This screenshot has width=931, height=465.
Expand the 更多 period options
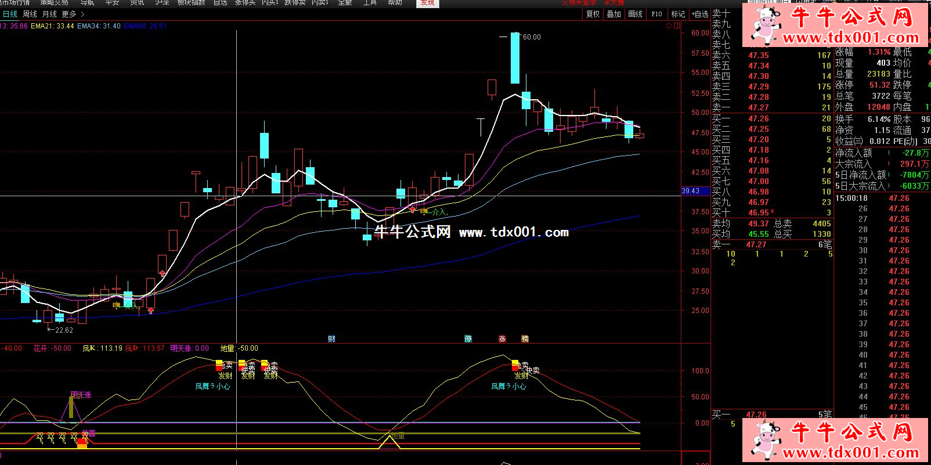click(73, 14)
